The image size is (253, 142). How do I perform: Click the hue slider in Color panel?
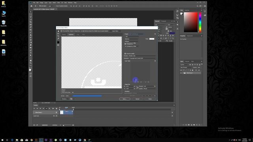[x=200, y=22]
